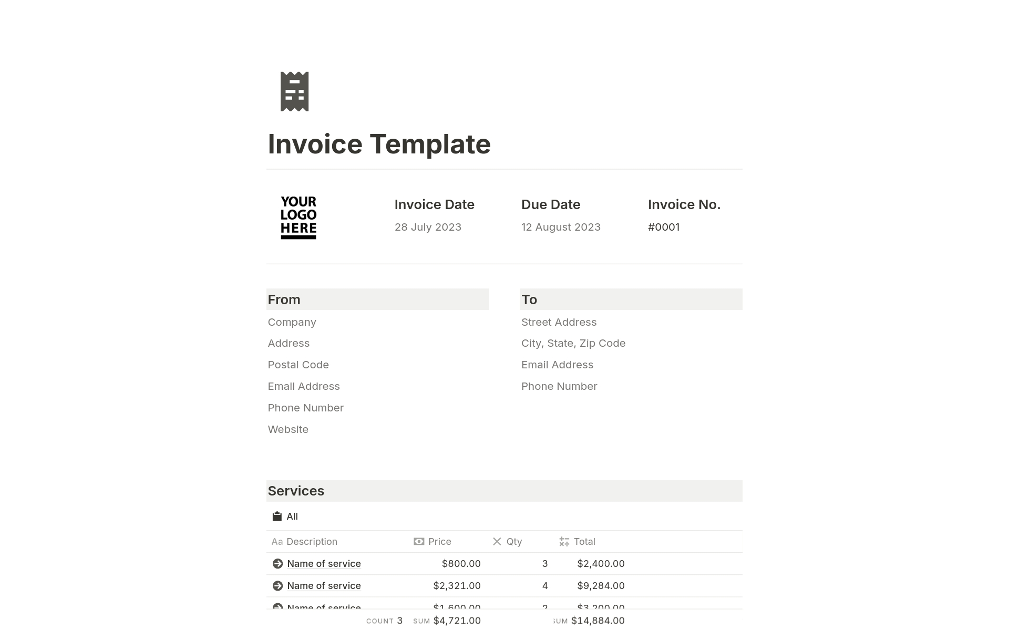1009x630 pixels.
Task: Click the YOUR LOGO HERE image
Action: pyautogui.click(x=298, y=217)
